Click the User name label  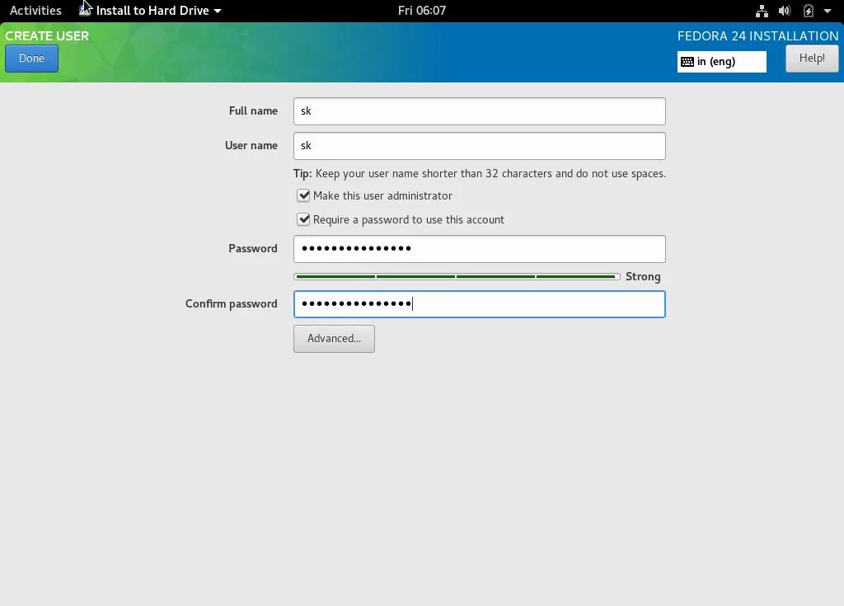coord(251,145)
